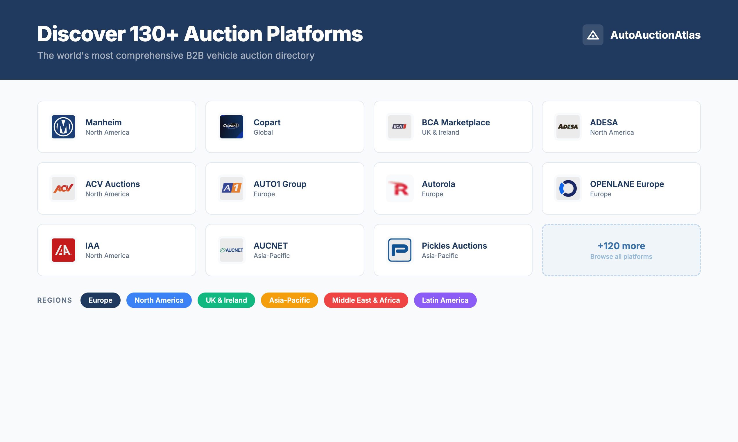This screenshot has width=738, height=442.
Task: Click the +120 more card
Action: tap(621, 250)
